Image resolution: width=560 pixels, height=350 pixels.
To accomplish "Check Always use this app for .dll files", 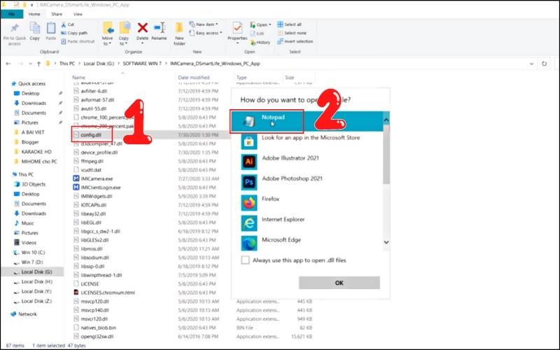I will (246, 260).
